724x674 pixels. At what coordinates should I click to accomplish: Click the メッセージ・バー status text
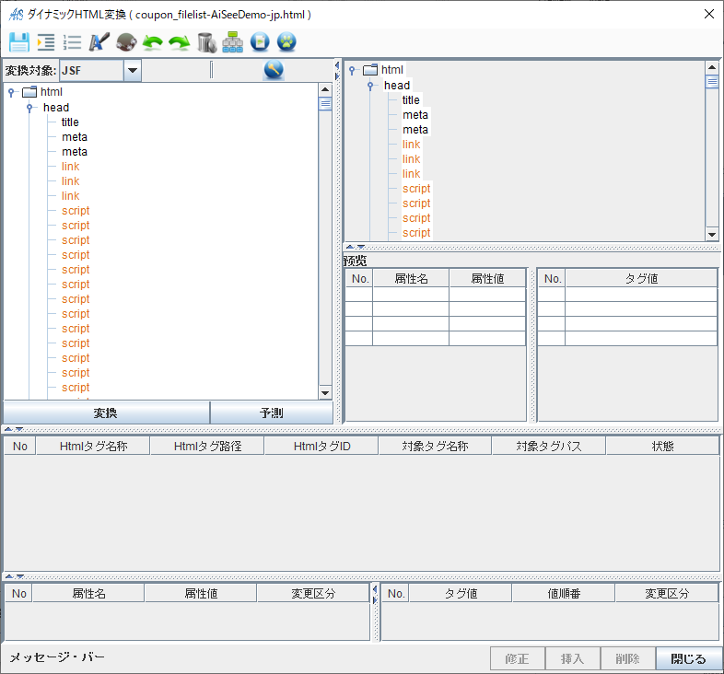click(57, 657)
